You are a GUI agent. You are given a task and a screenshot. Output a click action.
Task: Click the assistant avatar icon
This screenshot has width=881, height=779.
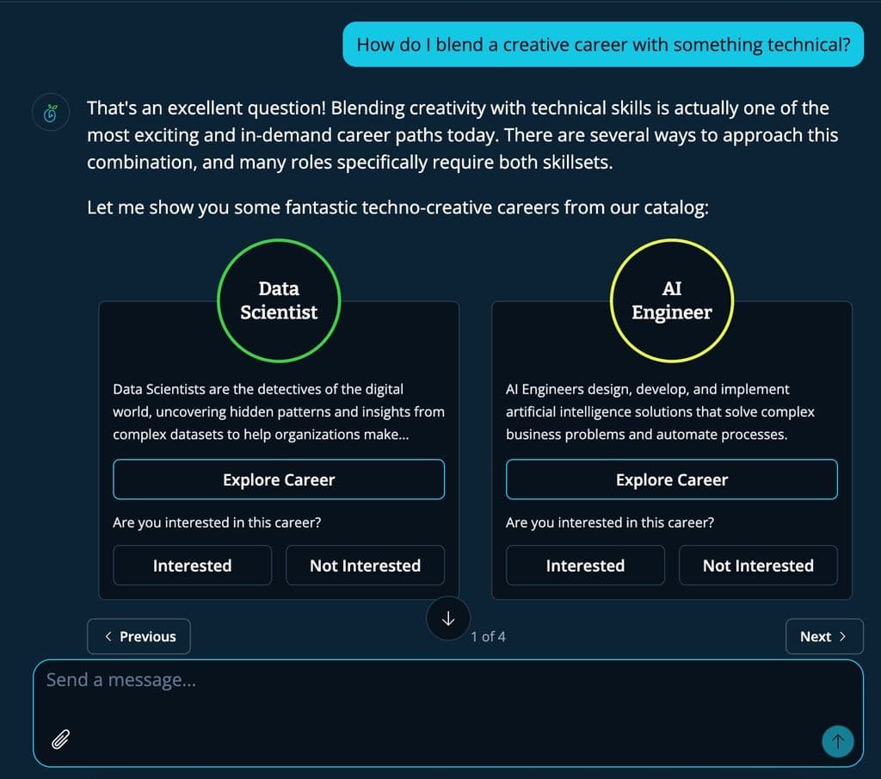coord(51,114)
